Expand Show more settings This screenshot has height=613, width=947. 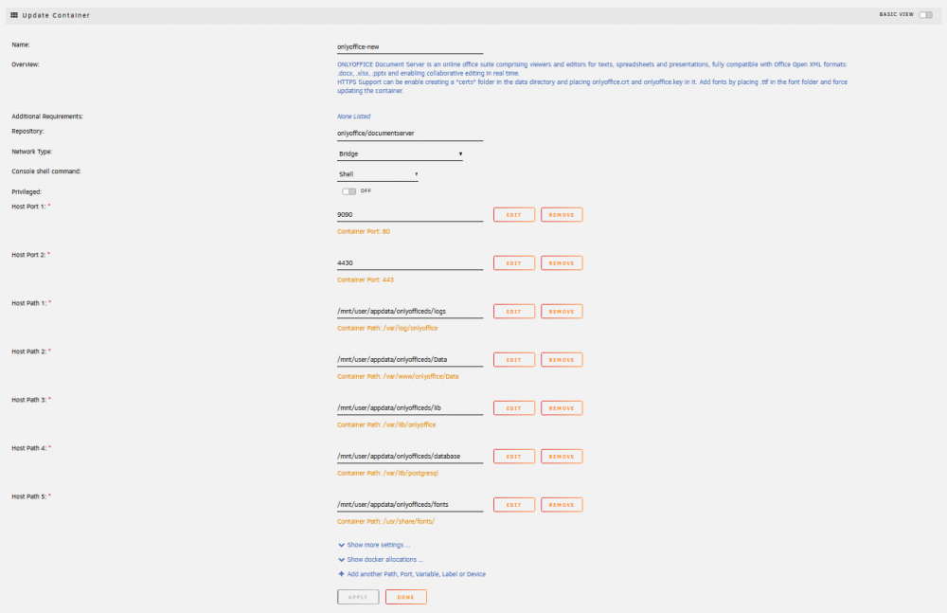tap(378, 545)
